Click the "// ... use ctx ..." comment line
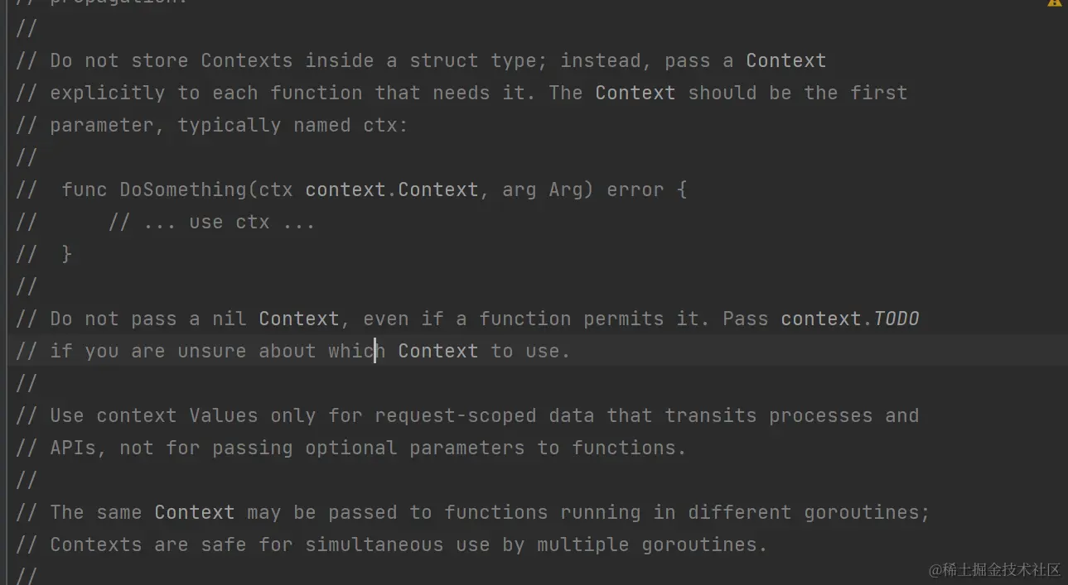The height and width of the screenshot is (585, 1068). [x=211, y=222]
